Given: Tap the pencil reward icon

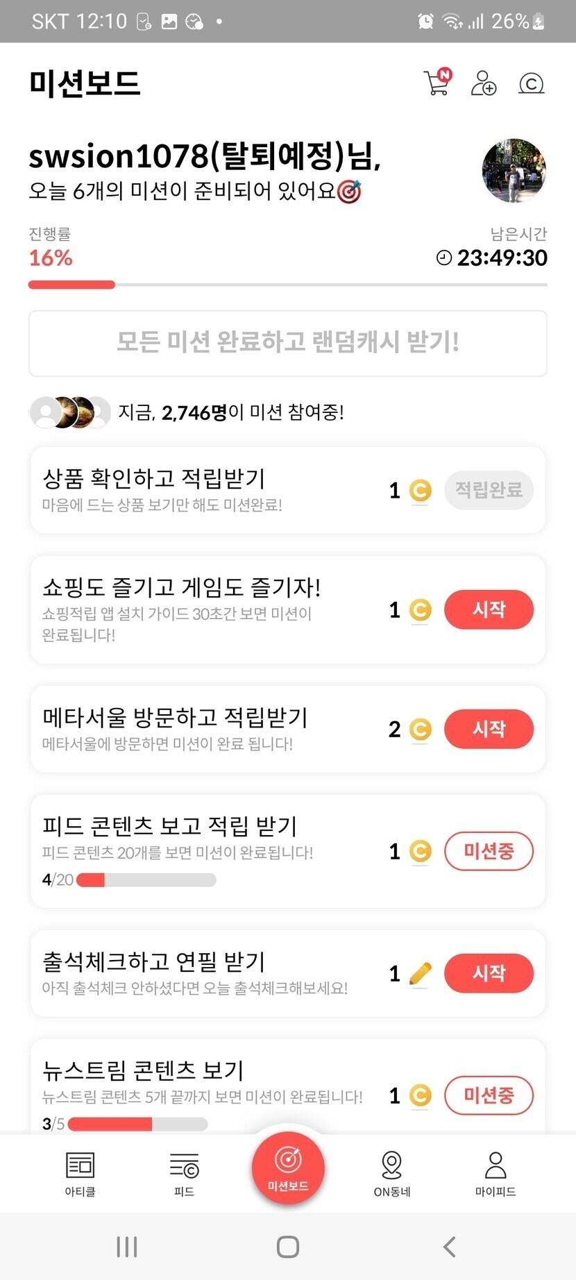Looking at the screenshot, I should pyautogui.click(x=421, y=973).
